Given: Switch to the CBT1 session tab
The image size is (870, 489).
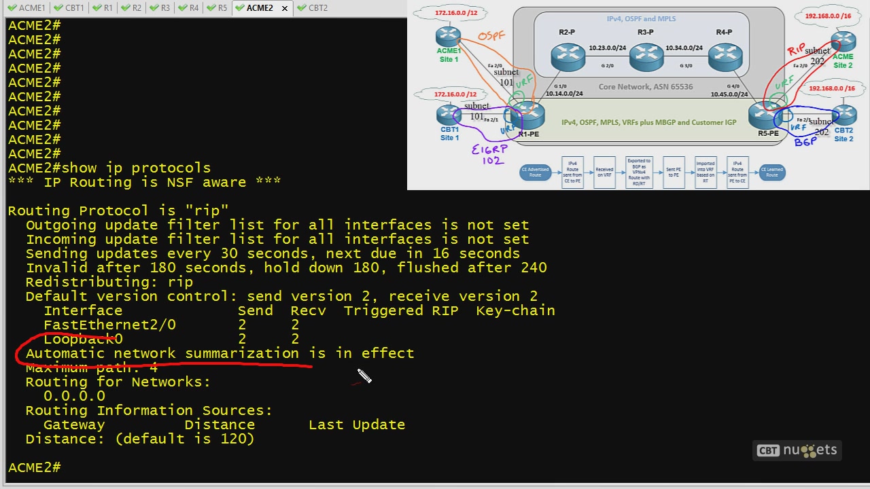Looking at the screenshot, I should click(x=69, y=8).
